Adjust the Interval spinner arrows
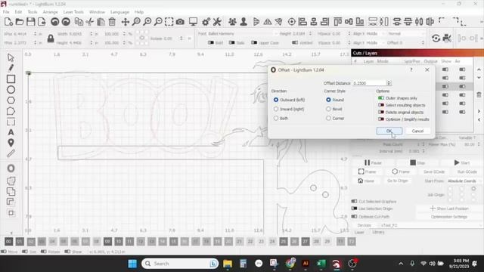The height and width of the screenshot is (272, 484). tap(423, 151)
